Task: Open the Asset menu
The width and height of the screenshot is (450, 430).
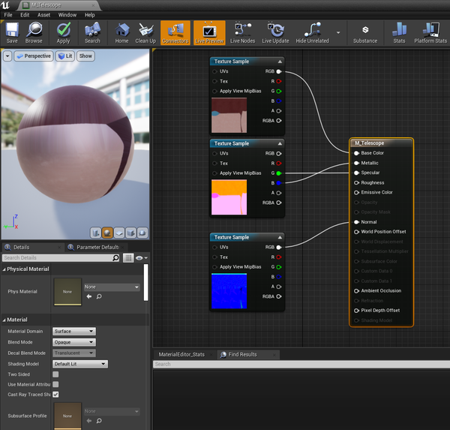Action: click(x=44, y=15)
